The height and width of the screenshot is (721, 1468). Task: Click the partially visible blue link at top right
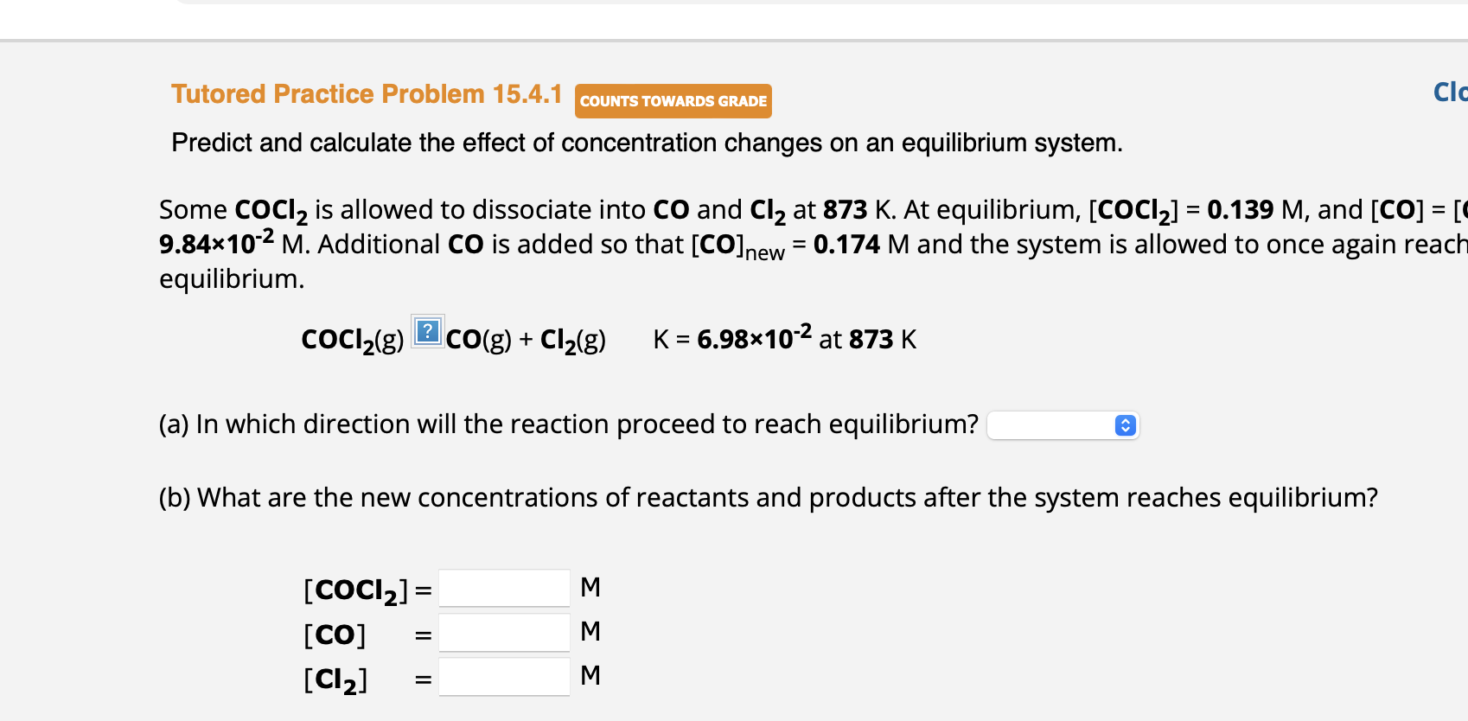(x=1449, y=92)
